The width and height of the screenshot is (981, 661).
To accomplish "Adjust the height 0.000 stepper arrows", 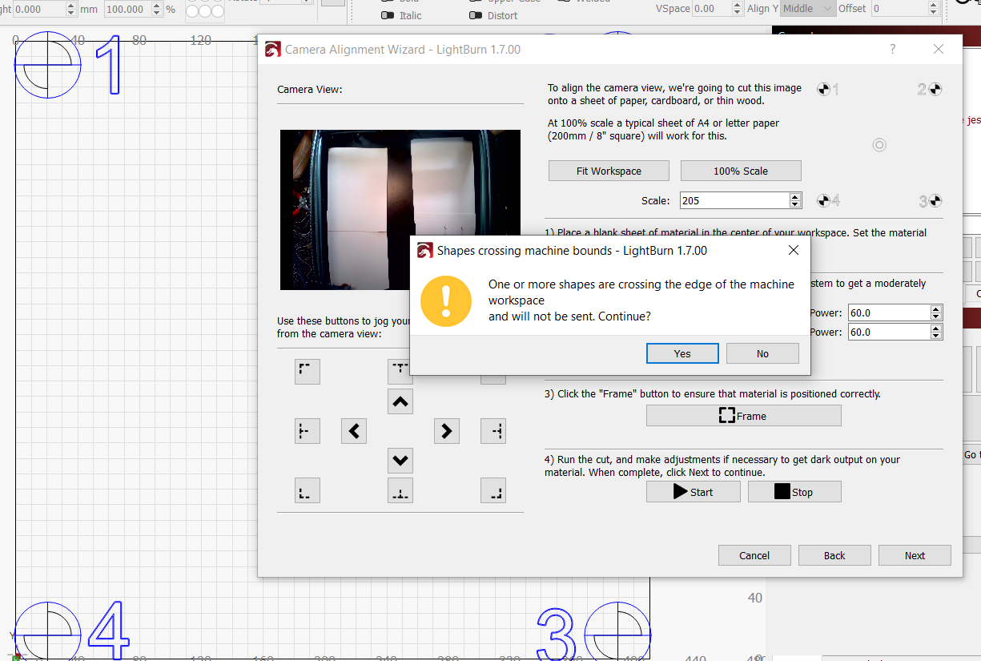I will (x=70, y=10).
